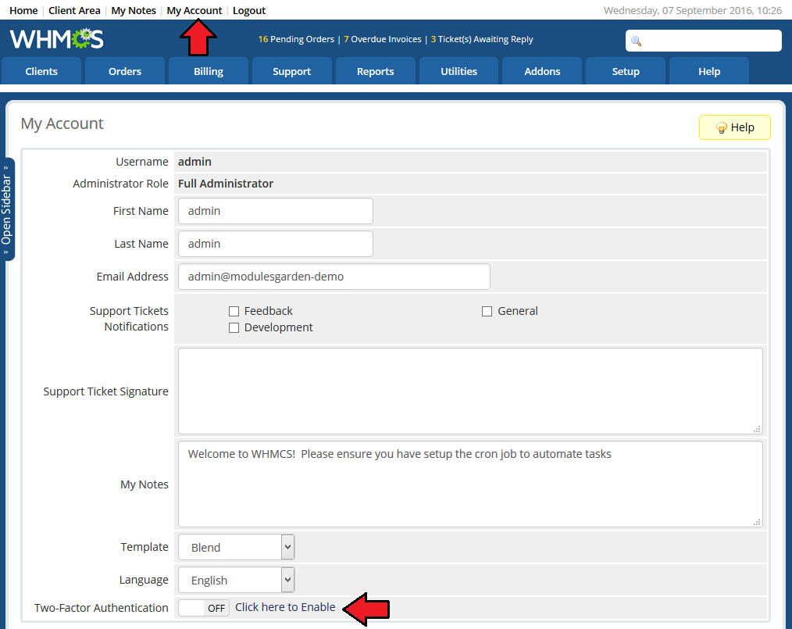Click the My Notes textarea
Screen dimensions: 792x629
470,484
